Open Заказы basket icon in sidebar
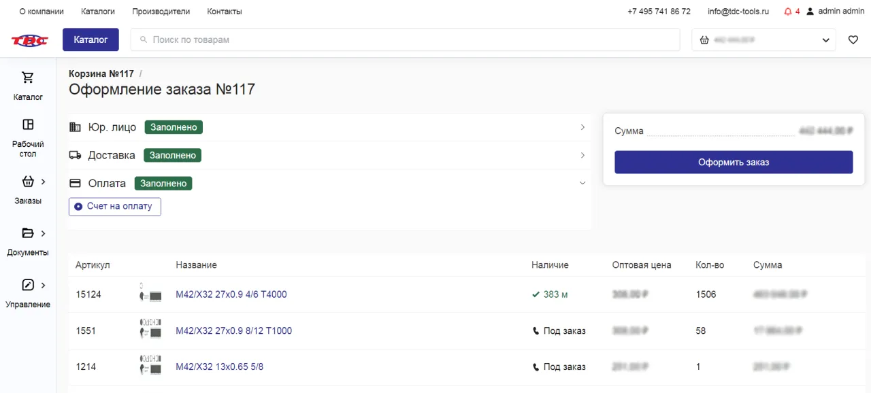 tap(28, 182)
